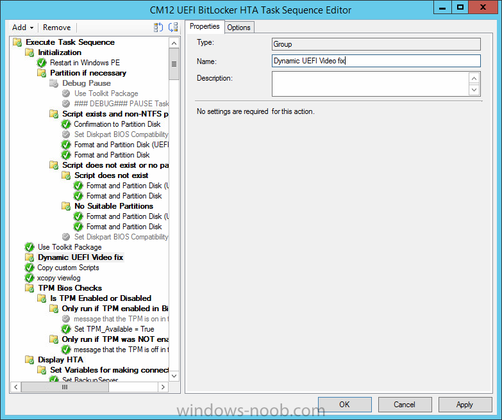Click check icon for Copy custom Scripts
Screen dimensions: 502x420
[29, 268]
